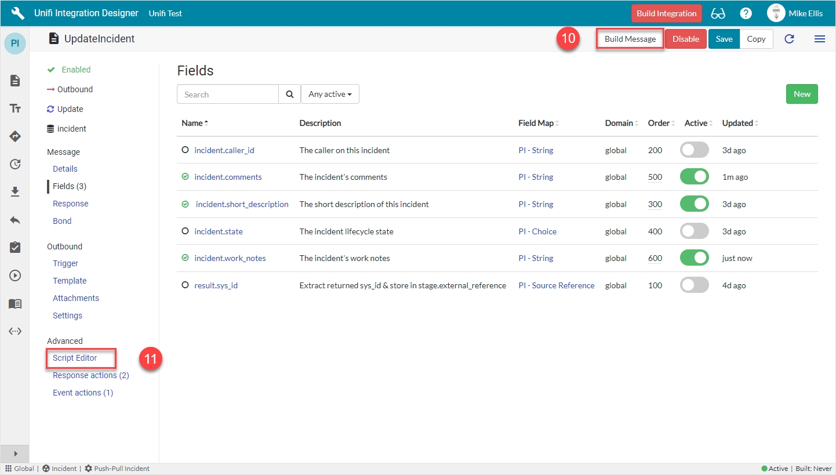Open the hamburger menu icon
The image size is (836, 475).
819,39
